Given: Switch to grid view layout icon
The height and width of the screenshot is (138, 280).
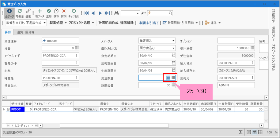Looking at the screenshot, I should pyautogui.click(x=260, y=132).
